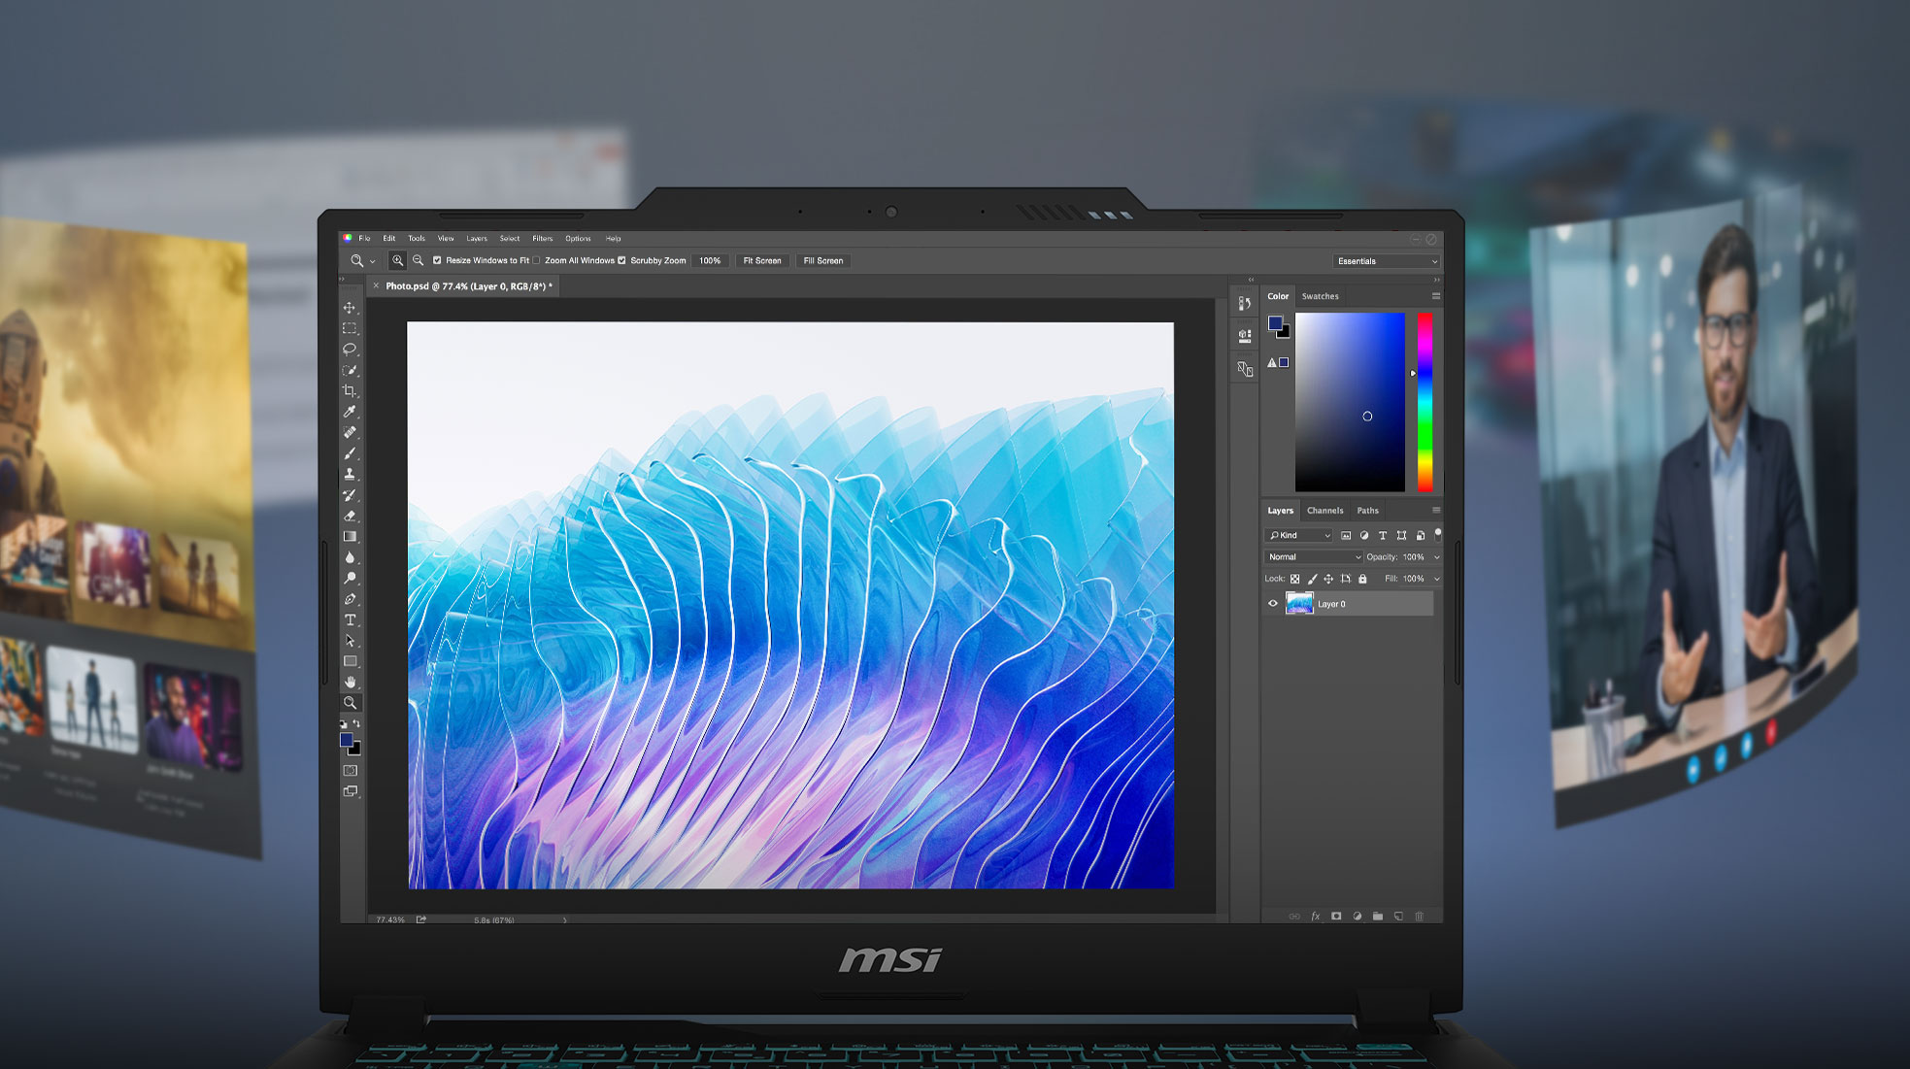Open the Filters menu

click(542, 238)
